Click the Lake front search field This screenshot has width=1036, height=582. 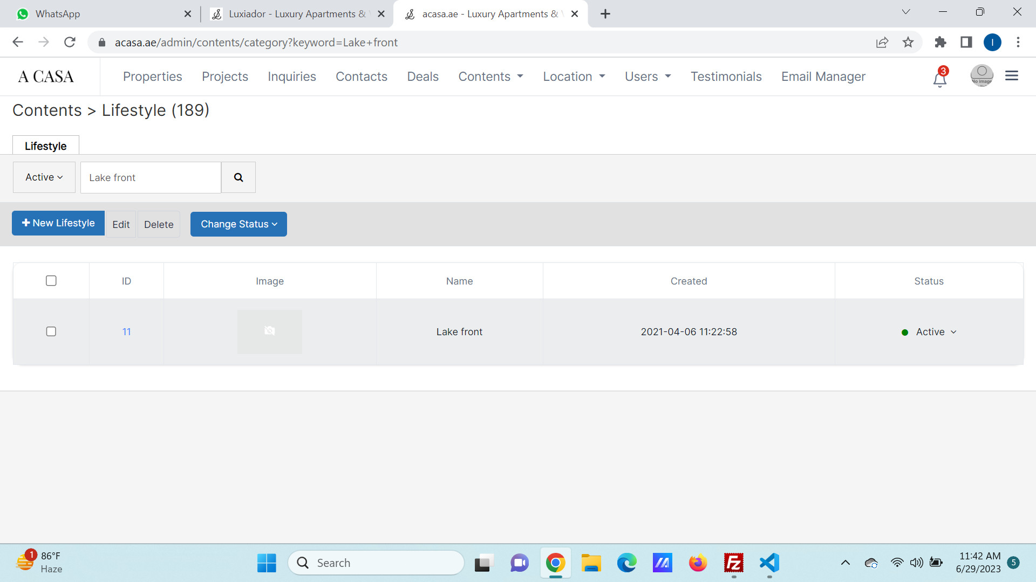point(151,177)
